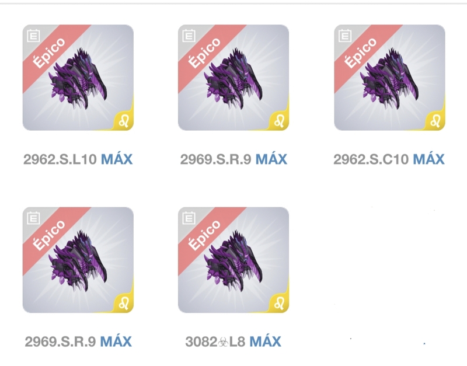Image resolution: width=467 pixels, height=366 pixels.
Task: Click the calendar icon on the 2969.S.R.9 card between the 2962 cards
Action: point(189,36)
